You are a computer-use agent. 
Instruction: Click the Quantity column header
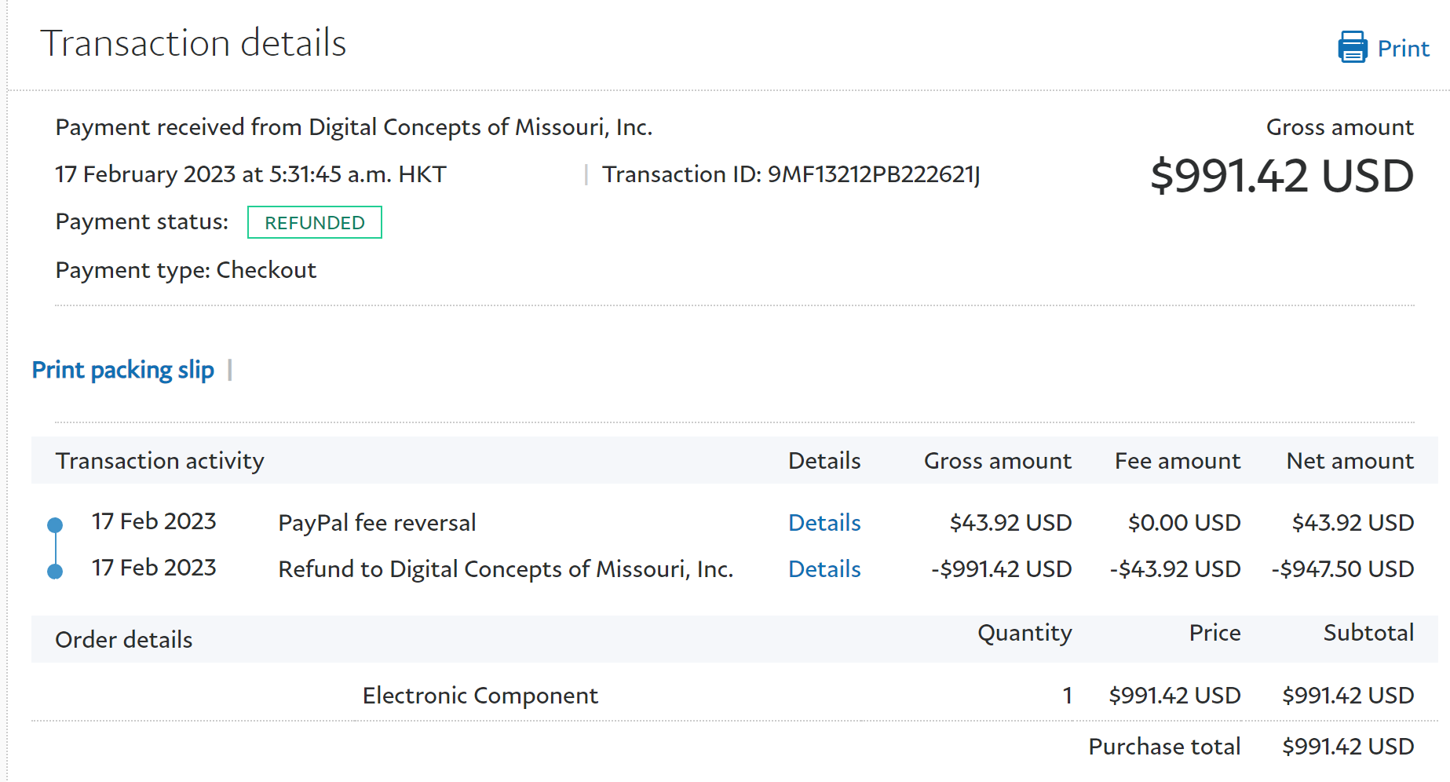(1024, 633)
